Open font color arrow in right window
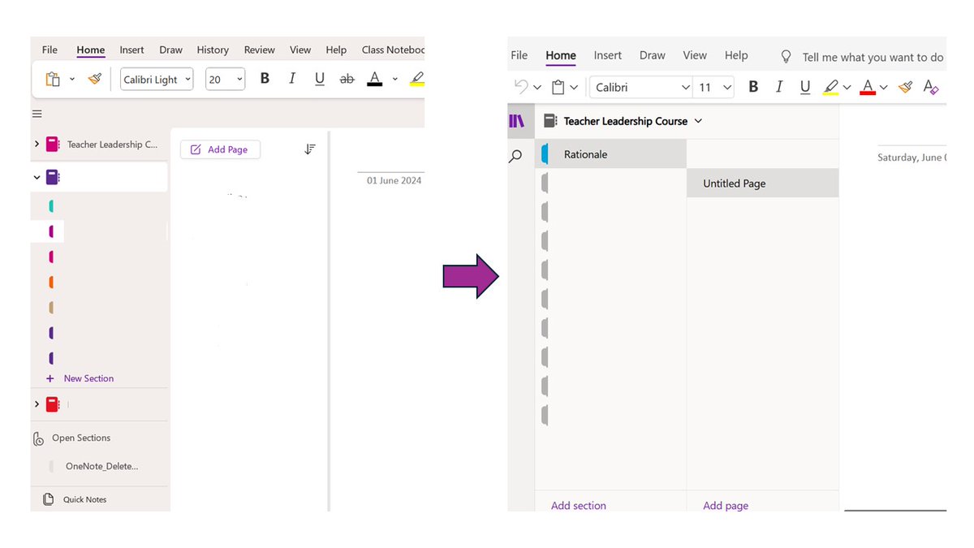Screen dimensions: 974x548 (x=884, y=87)
